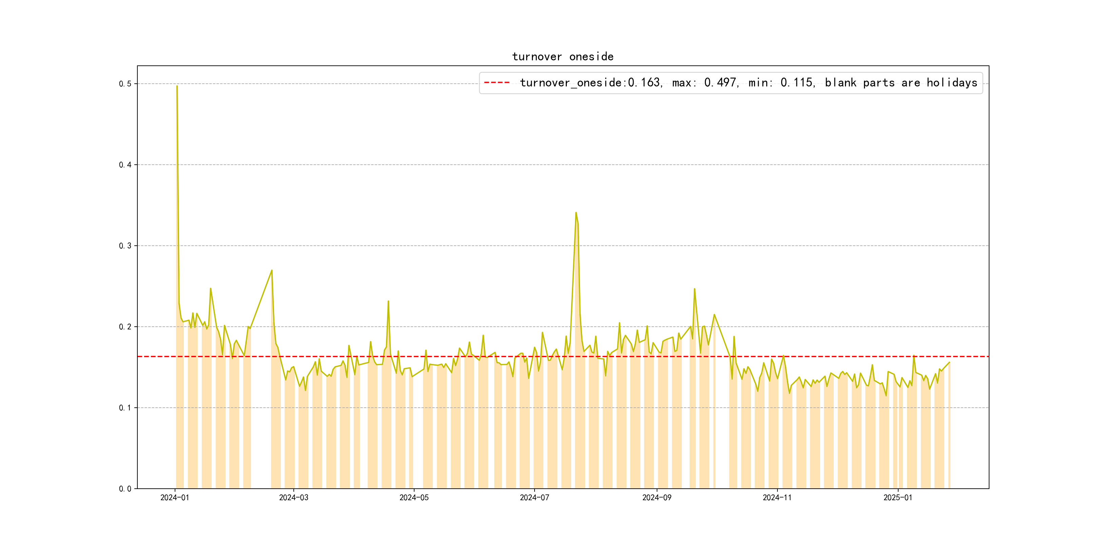Click the chart title 'turnover oneside'
Viewport: 1099px width, 549px height.
coord(562,57)
